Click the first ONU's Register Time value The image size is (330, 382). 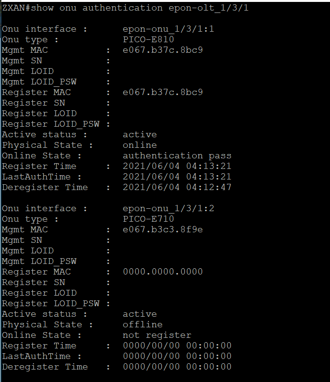pyautogui.click(x=177, y=166)
